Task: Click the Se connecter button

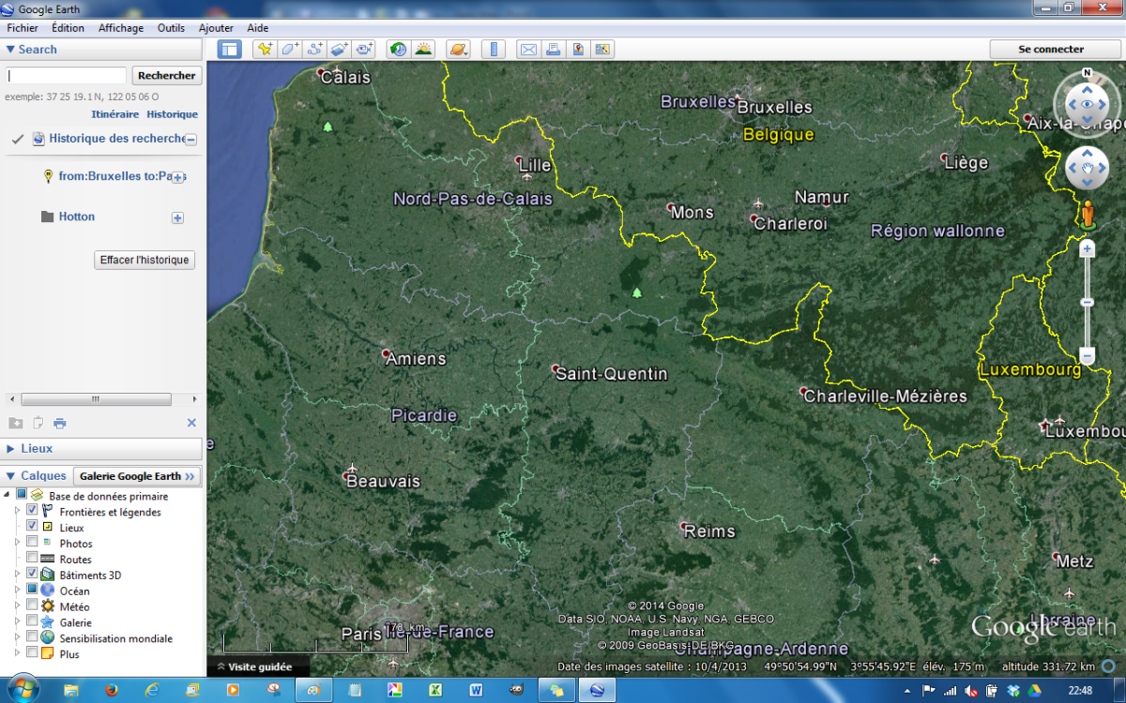Action: click(x=1051, y=50)
